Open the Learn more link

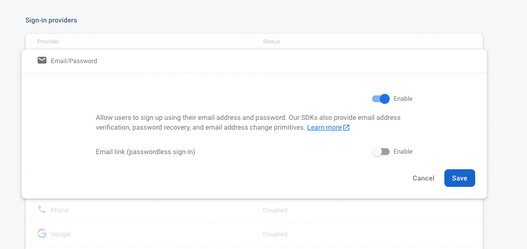click(x=324, y=128)
